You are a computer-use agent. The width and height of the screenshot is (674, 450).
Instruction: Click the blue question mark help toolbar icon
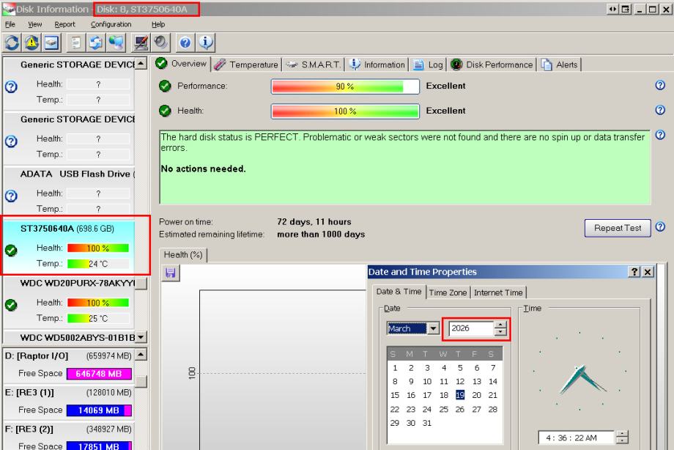point(185,43)
